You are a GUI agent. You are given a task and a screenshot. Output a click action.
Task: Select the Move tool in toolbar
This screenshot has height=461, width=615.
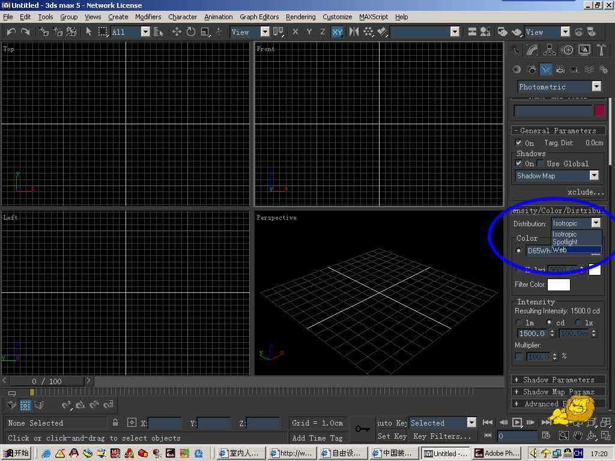[177, 32]
